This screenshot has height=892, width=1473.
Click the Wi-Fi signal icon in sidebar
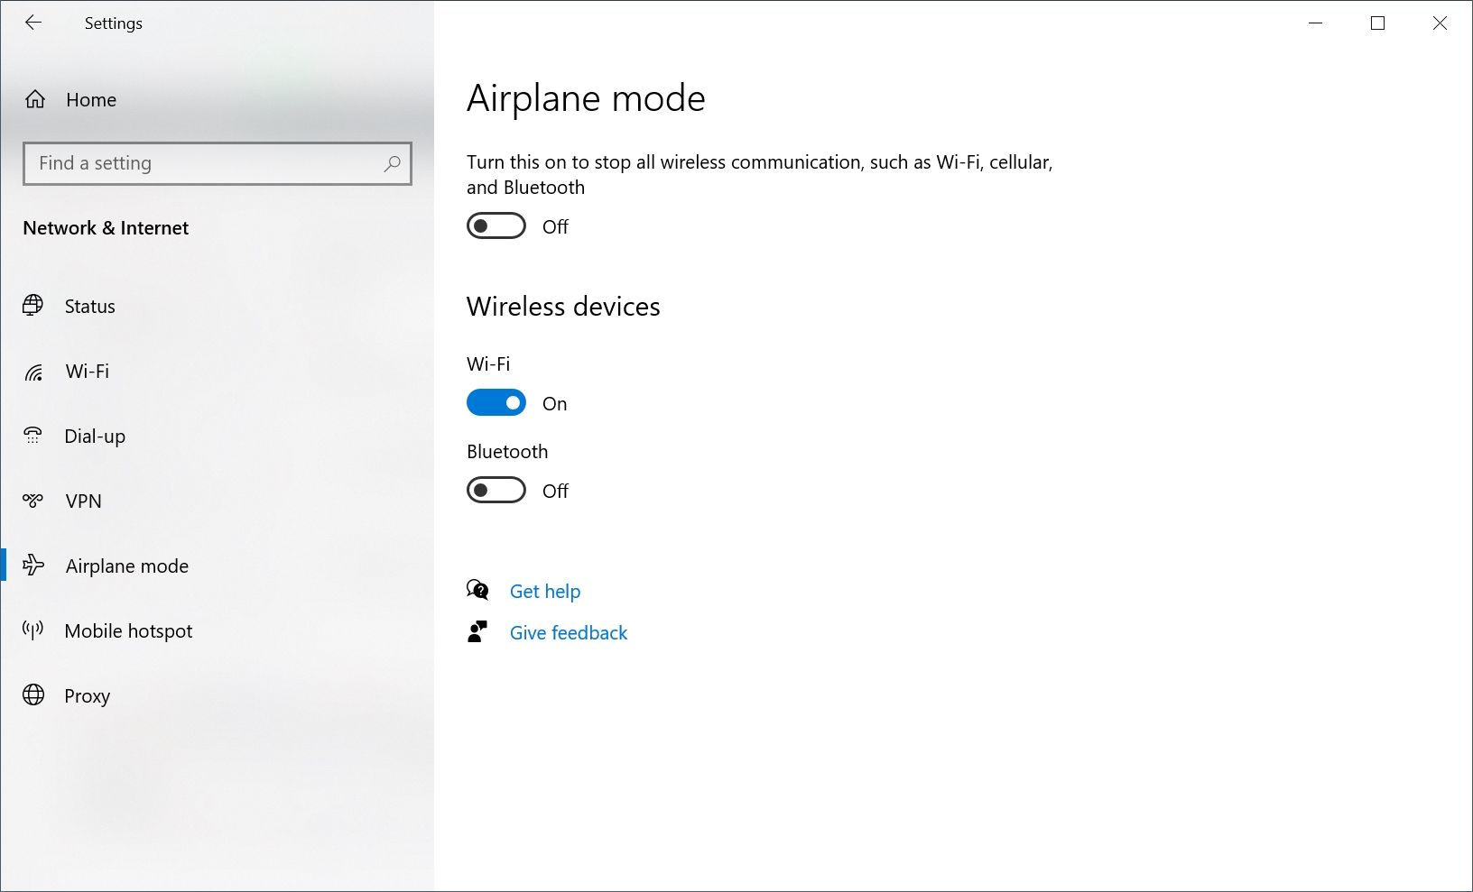coord(33,371)
